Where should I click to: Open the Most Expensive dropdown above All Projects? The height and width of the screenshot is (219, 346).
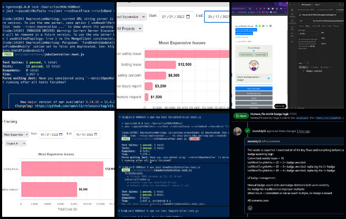131,16
